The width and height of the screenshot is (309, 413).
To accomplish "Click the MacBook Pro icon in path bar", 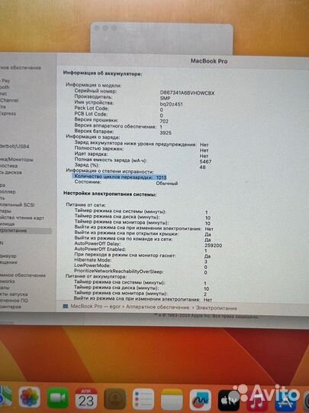I will click(x=66, y=307).
